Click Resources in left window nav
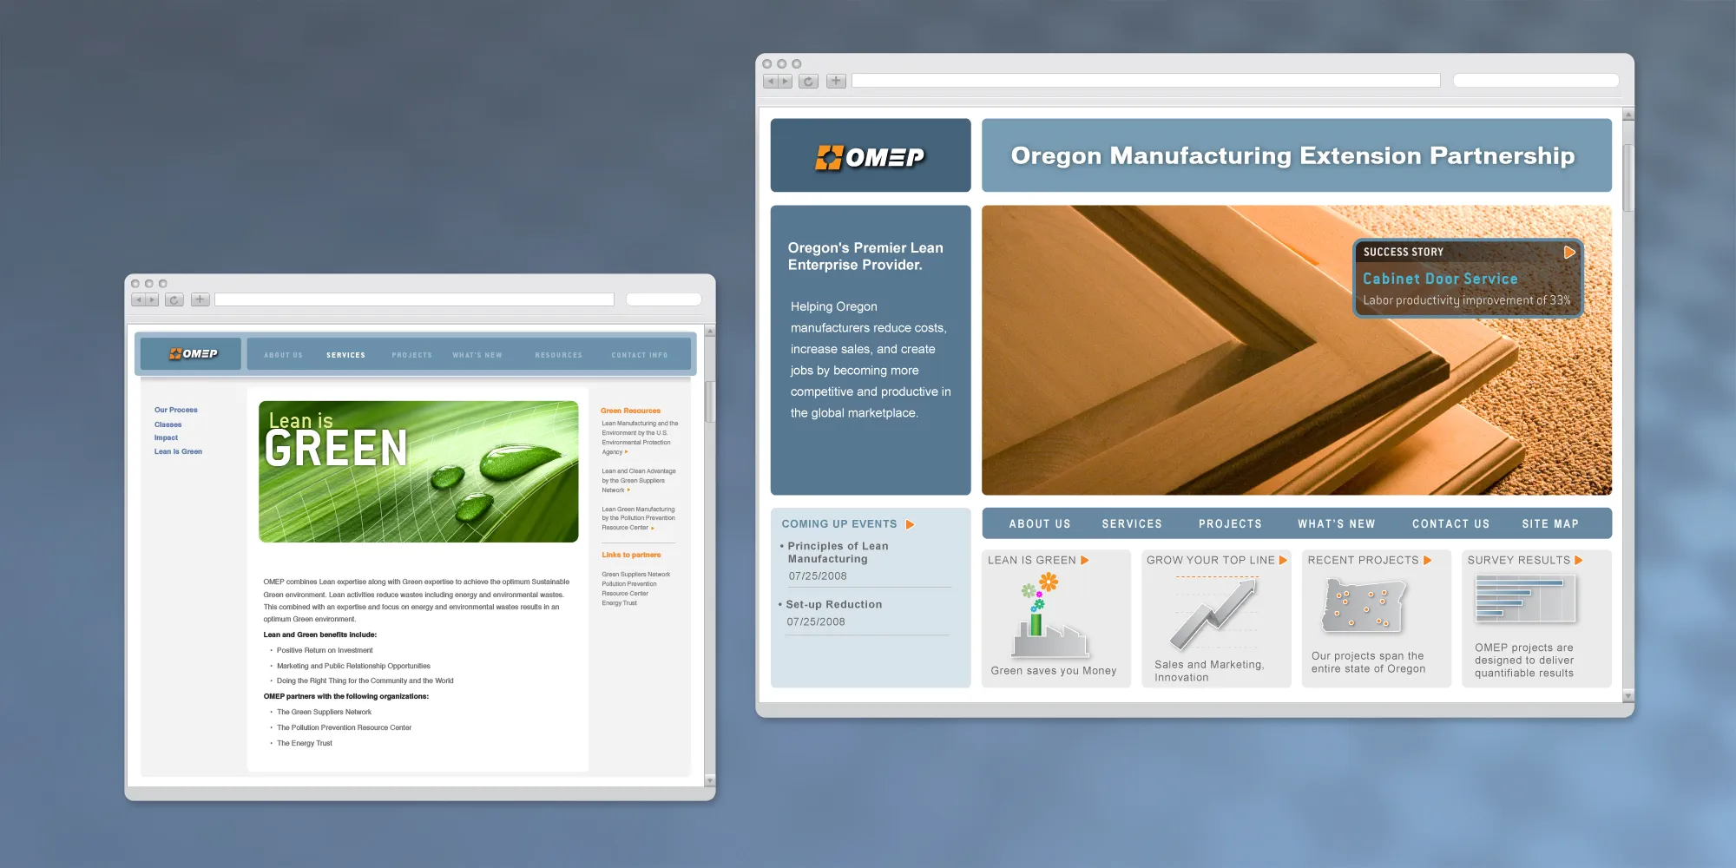The image size is (1736, 868). 558,355
